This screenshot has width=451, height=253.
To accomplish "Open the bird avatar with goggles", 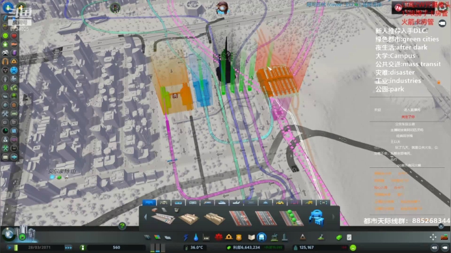I will tap(222, 8).
